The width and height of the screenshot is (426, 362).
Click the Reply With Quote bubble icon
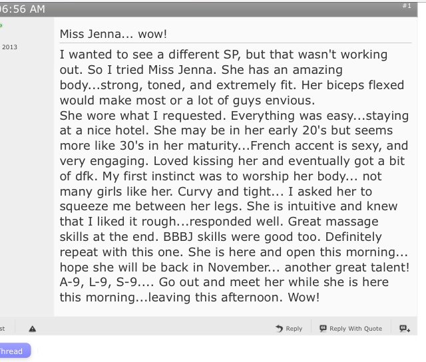coord(323,328)
